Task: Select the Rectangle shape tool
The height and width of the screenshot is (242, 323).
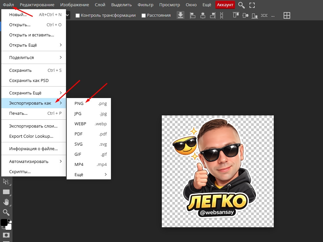Action: [6, 192]
